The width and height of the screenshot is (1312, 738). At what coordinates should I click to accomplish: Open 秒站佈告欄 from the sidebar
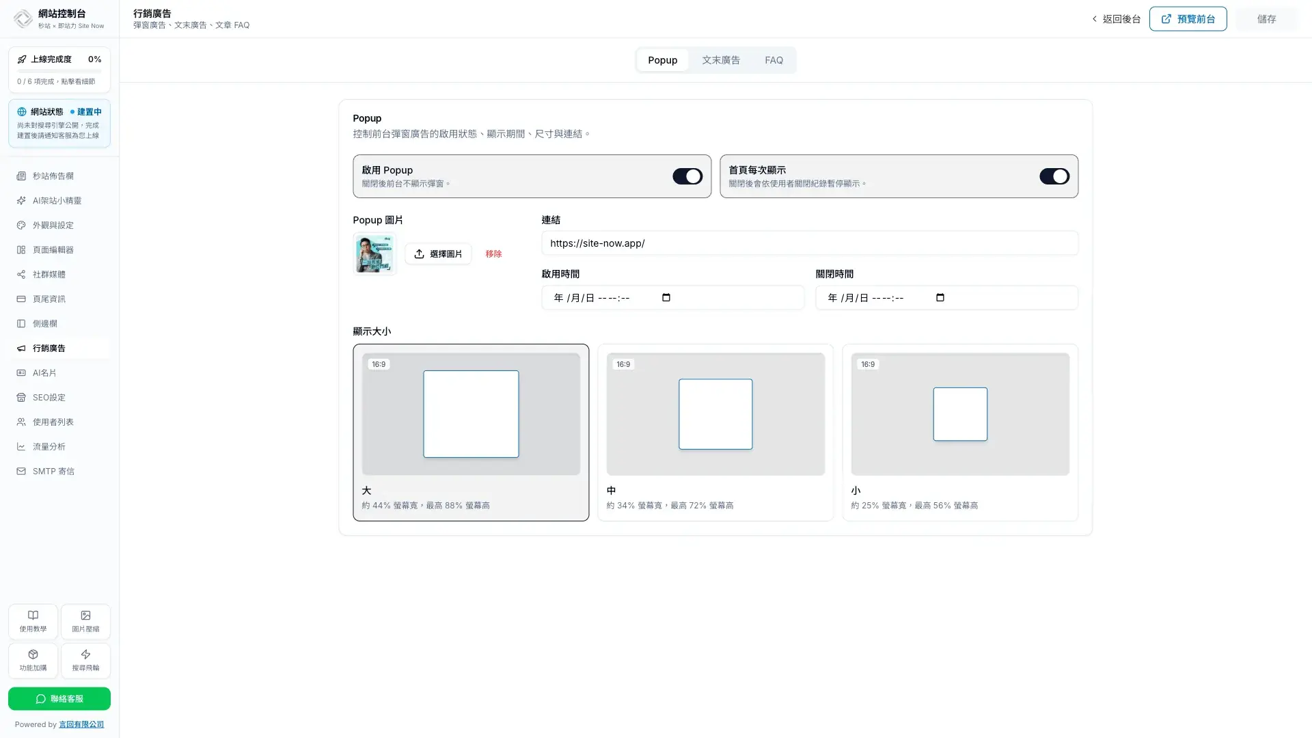59,176
